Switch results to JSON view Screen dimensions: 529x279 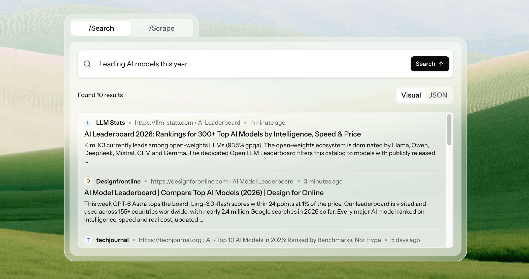tap(438, 95)
